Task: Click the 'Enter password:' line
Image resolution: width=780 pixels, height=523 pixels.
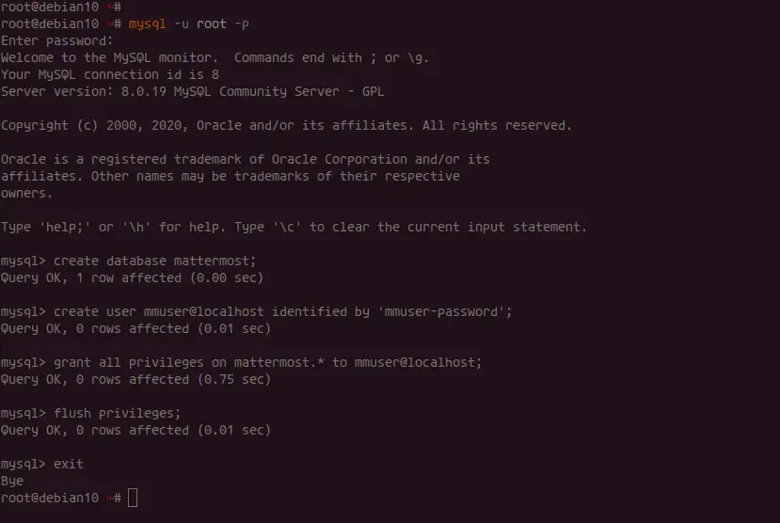Action: (56, 40)
